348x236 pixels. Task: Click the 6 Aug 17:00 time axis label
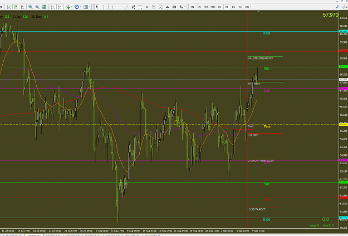click(x=117, y=230)
